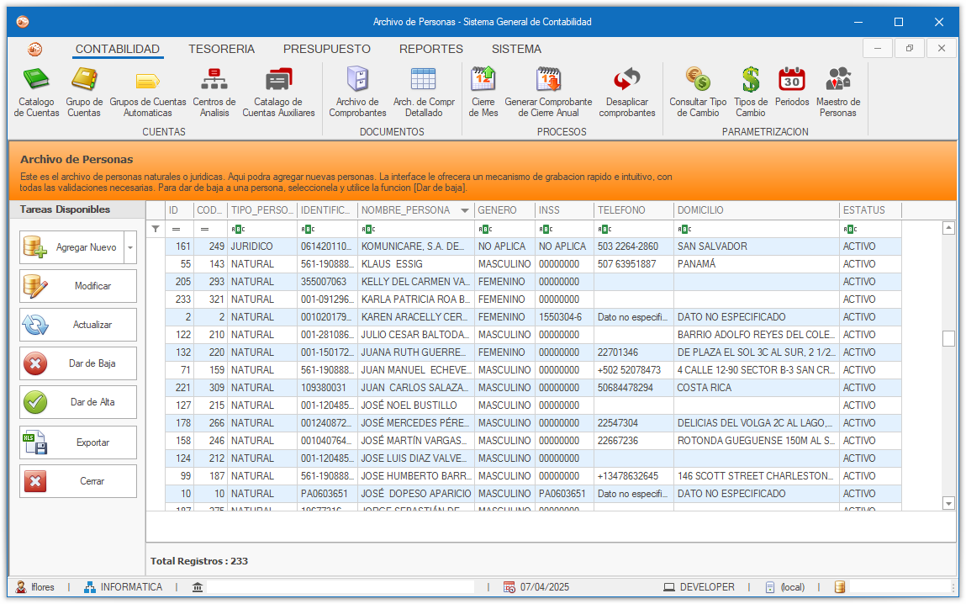Open TIPO_PERSO filter condition selector
The height and width of the screenshot is (604, 966).
coord(238,230)
